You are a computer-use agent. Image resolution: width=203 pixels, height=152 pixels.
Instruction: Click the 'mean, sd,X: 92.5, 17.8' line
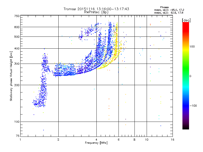point(169,13)
